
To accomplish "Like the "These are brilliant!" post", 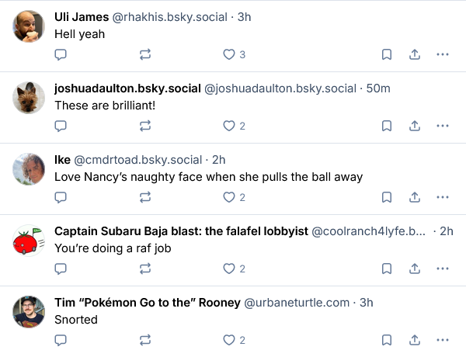I will point(229,126).
